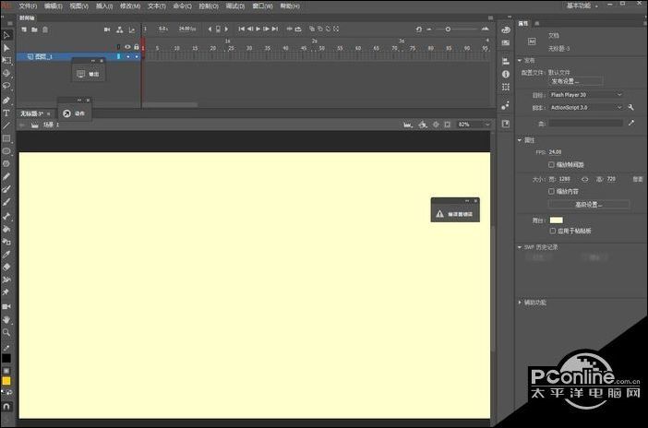This screenshot has width=648, height=428.
Task: Open the ActionScript 3.0 script dropdown
Action: [x=586, y=107]
